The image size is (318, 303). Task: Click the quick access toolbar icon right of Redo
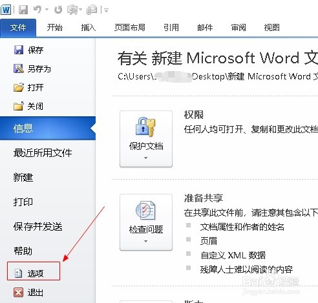click(73, 10)
